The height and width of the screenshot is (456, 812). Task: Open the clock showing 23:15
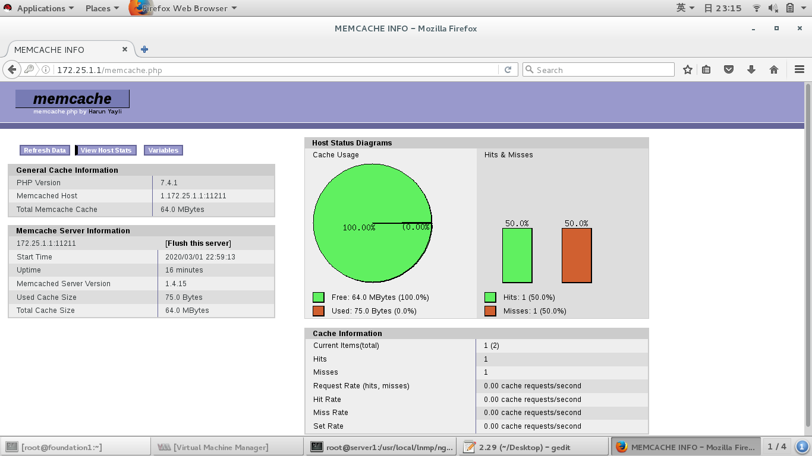[x=723, y=8]
